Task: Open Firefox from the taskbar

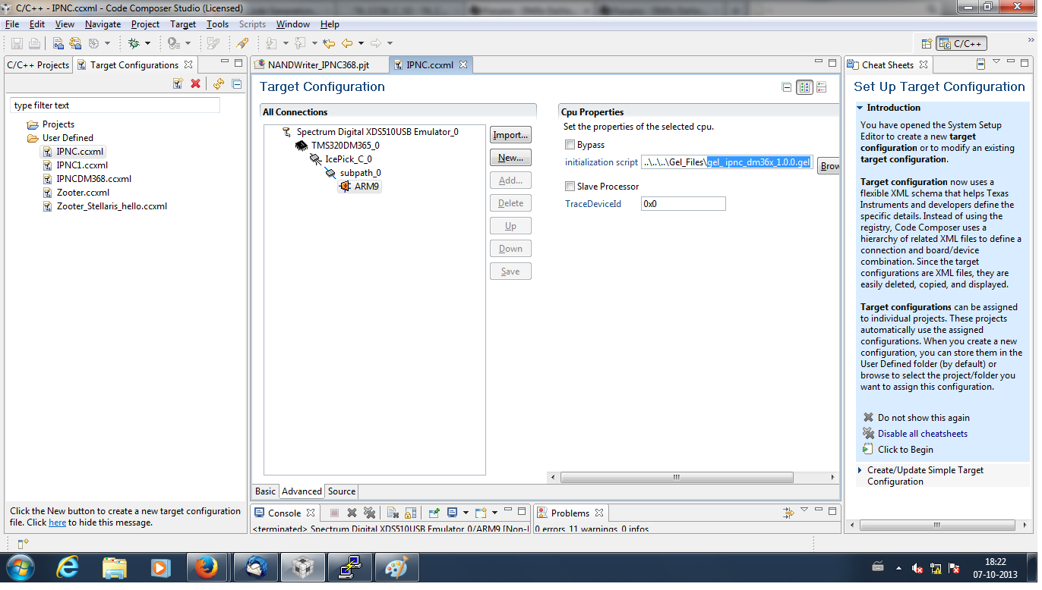Action: tap(206, 567)
